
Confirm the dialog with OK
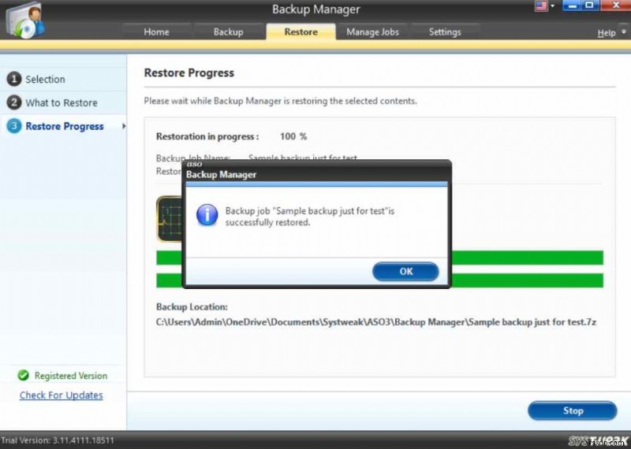[405, 271]
